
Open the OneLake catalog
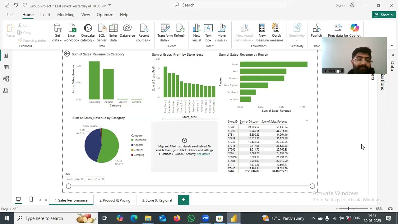click(88, 33)
